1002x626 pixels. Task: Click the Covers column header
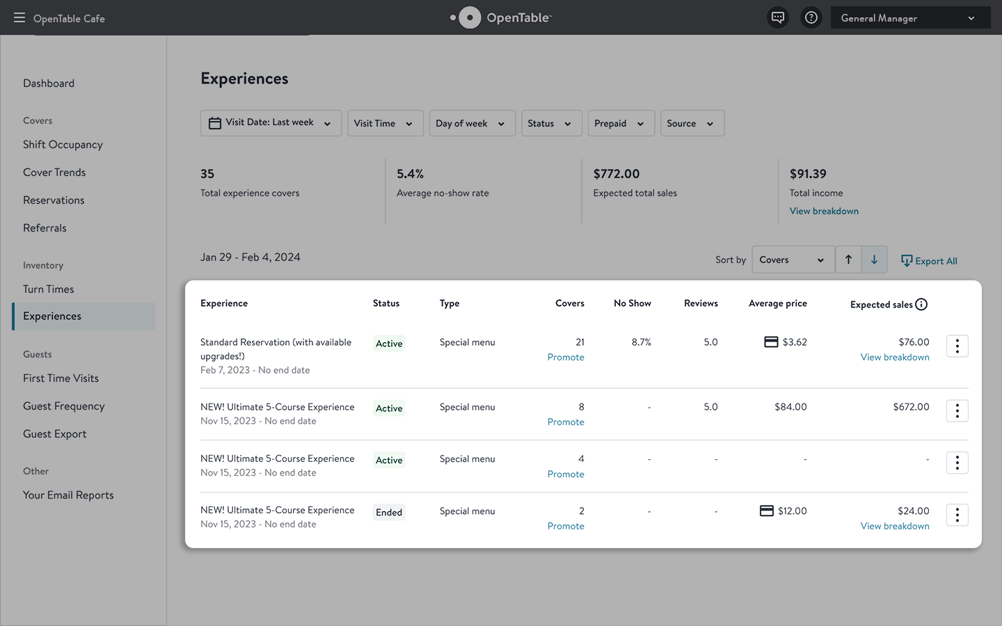click(570, 303)
